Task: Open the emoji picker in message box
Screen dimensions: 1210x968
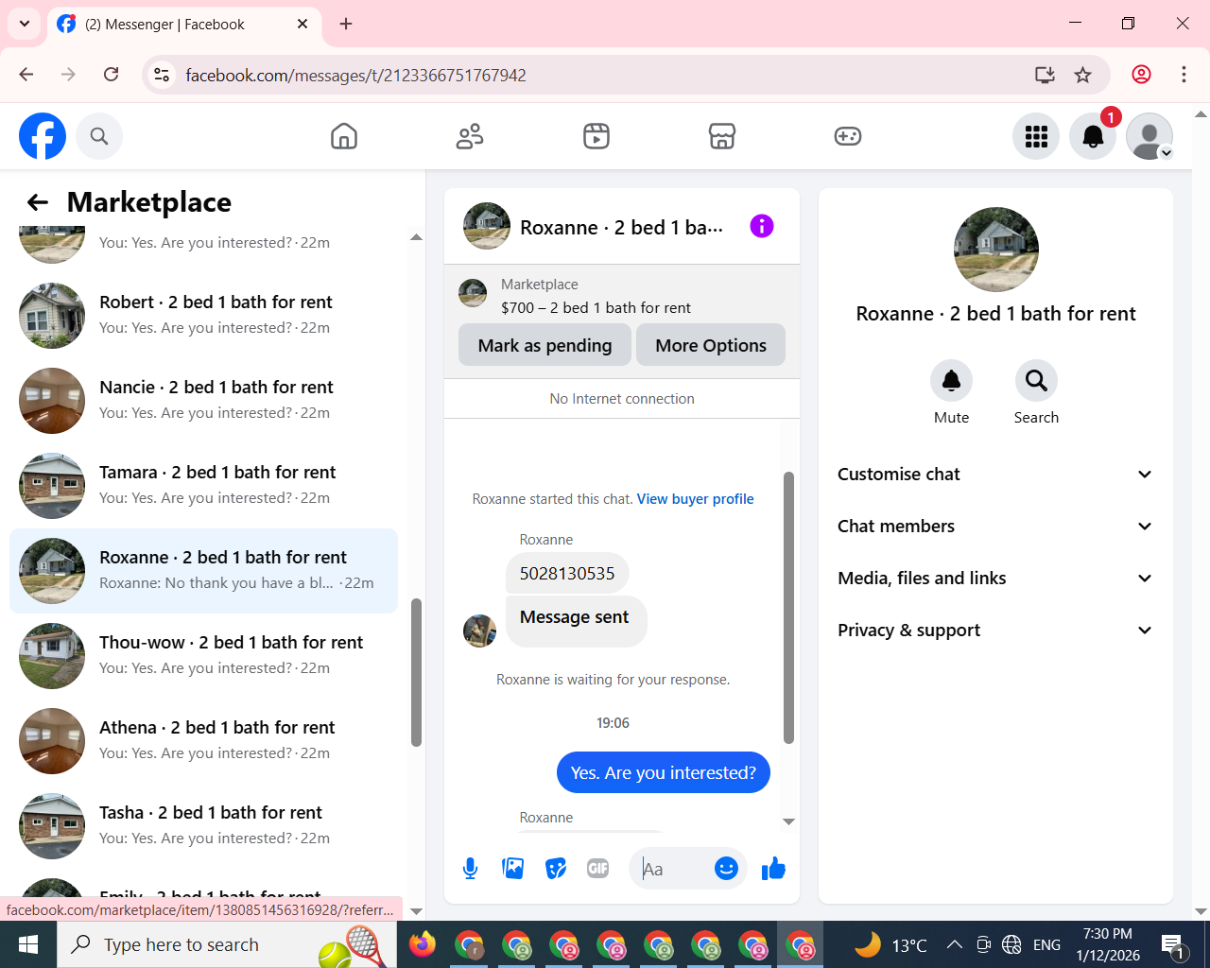Action: (726, 868)
